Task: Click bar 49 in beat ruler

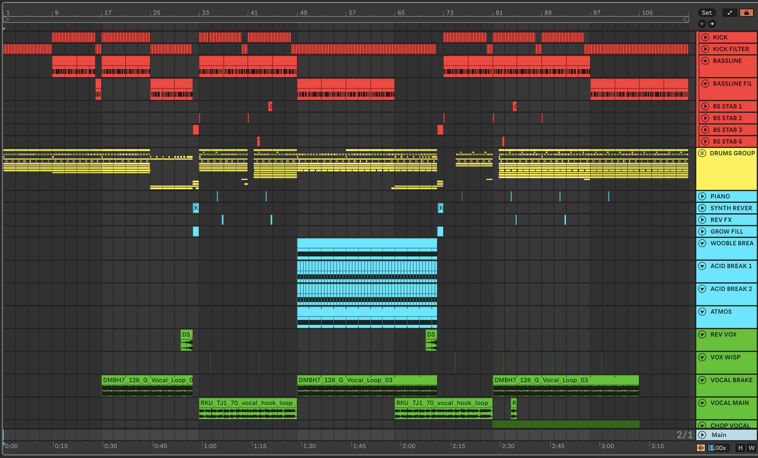Action: click(303, 13)
